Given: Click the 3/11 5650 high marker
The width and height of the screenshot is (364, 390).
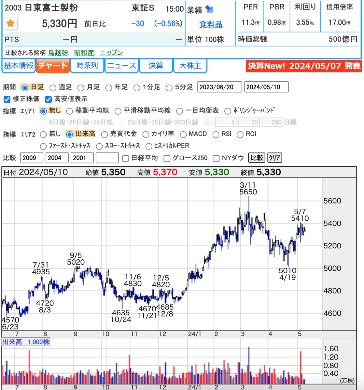Looking at the screenshot, I should pos(248,188).
